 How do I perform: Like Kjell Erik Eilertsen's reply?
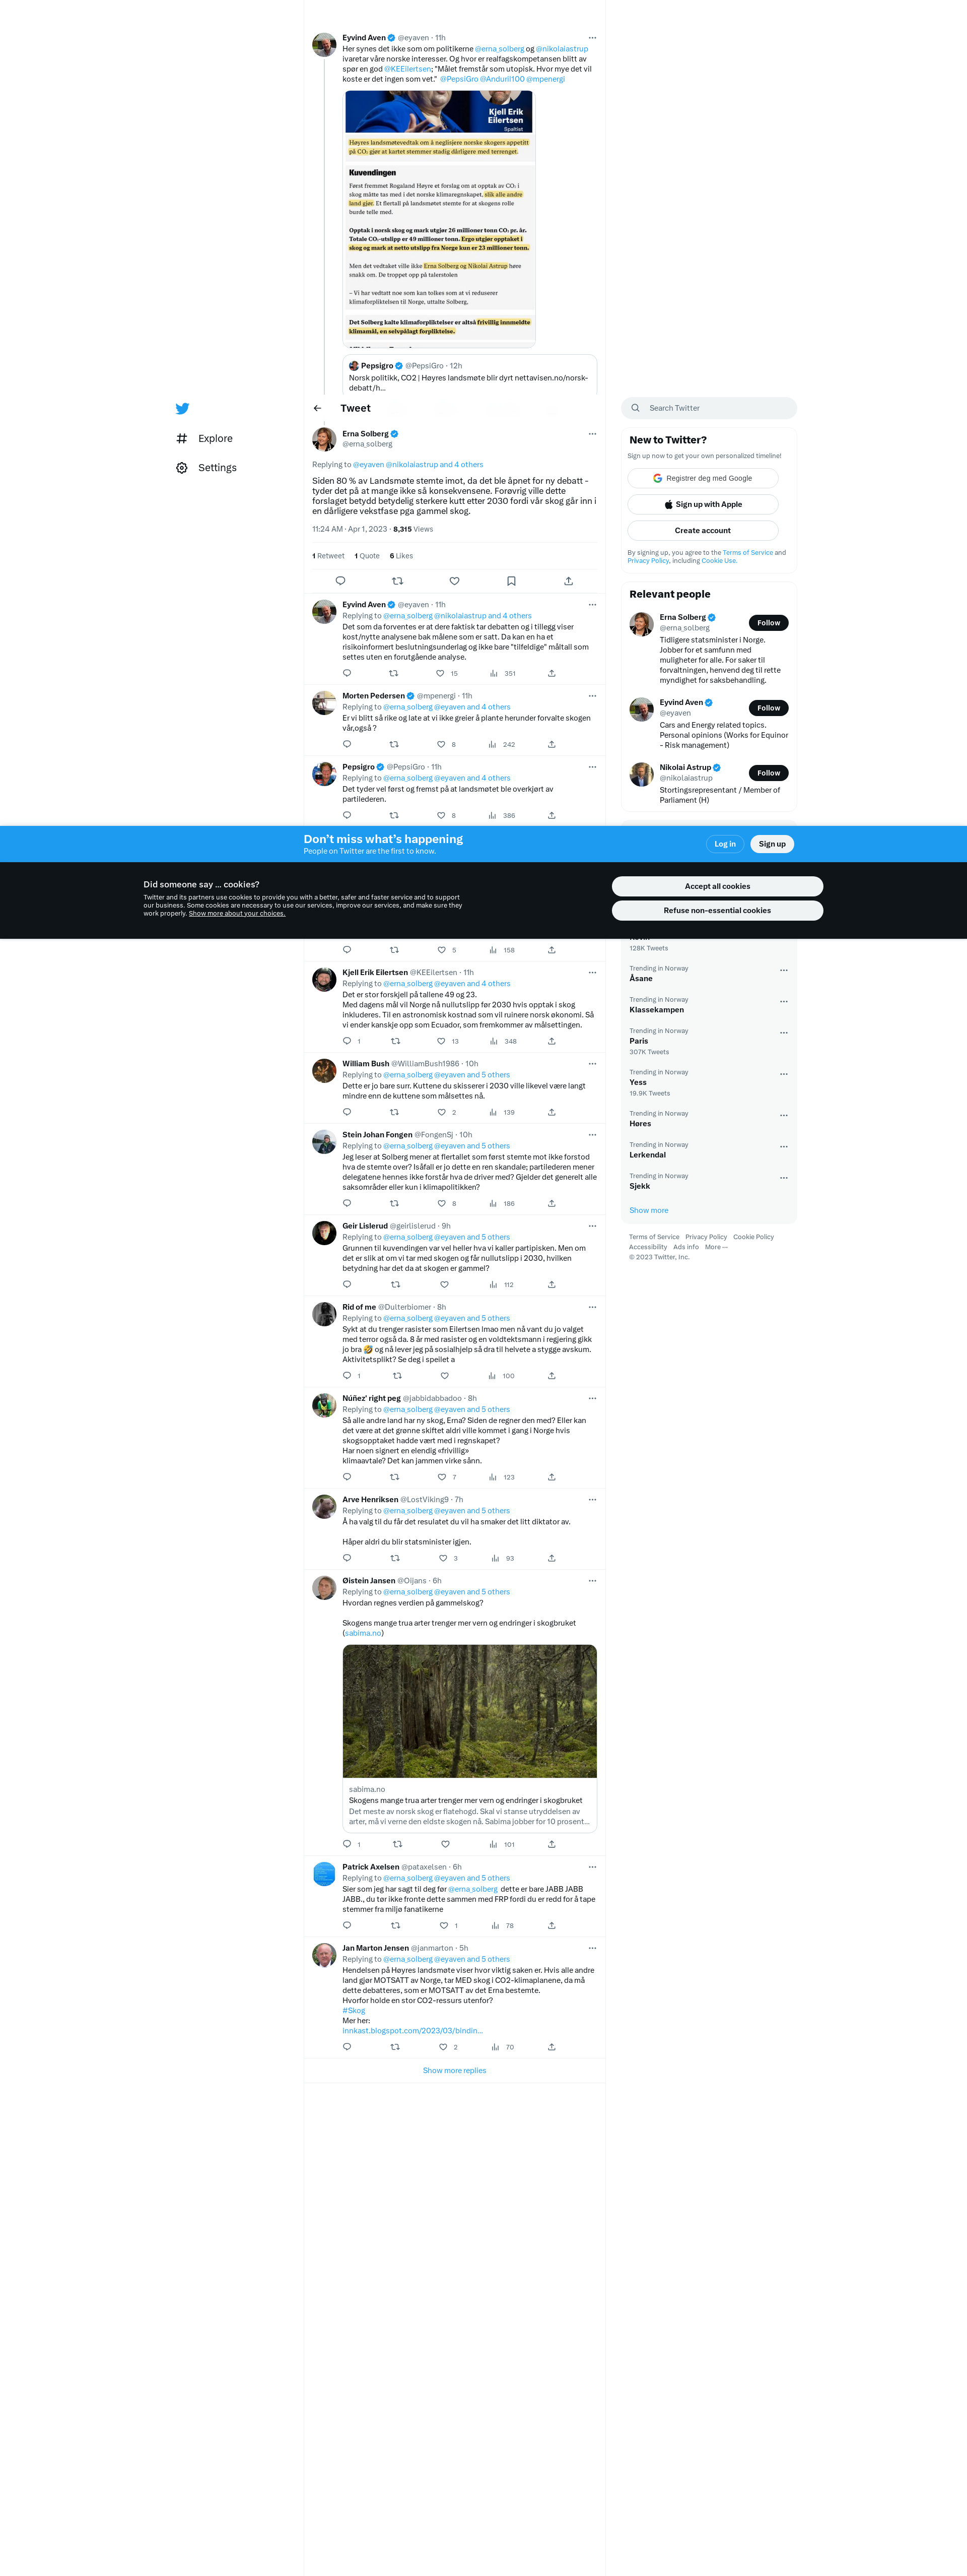(x=442, y=1041)
